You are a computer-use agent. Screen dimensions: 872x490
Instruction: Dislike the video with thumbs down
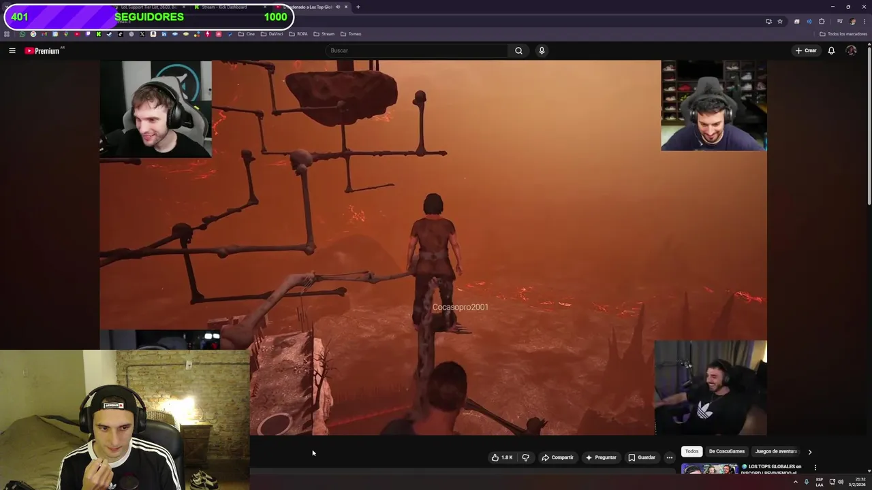tap(525, 457)
